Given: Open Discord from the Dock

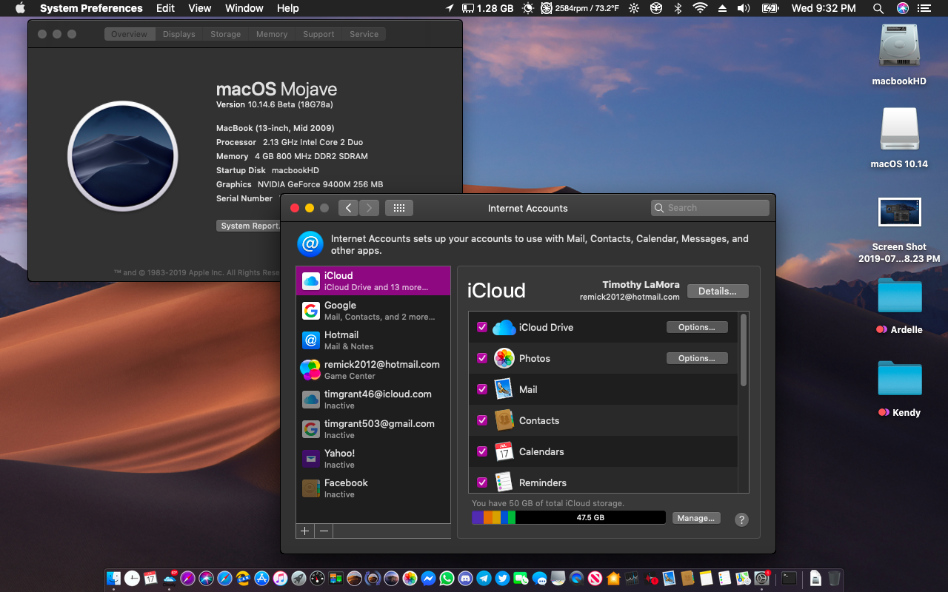Looking at the screenshot, I should 465,578.
